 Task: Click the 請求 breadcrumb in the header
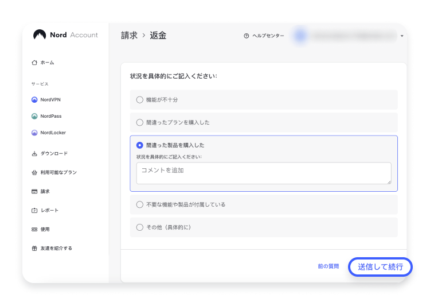click(x=129, y=36)
